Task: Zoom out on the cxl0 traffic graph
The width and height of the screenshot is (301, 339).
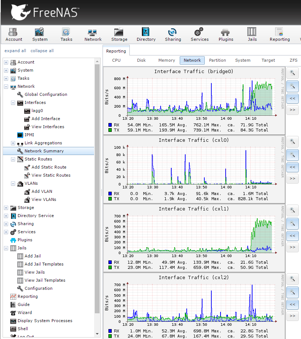Action: [292, 154]
